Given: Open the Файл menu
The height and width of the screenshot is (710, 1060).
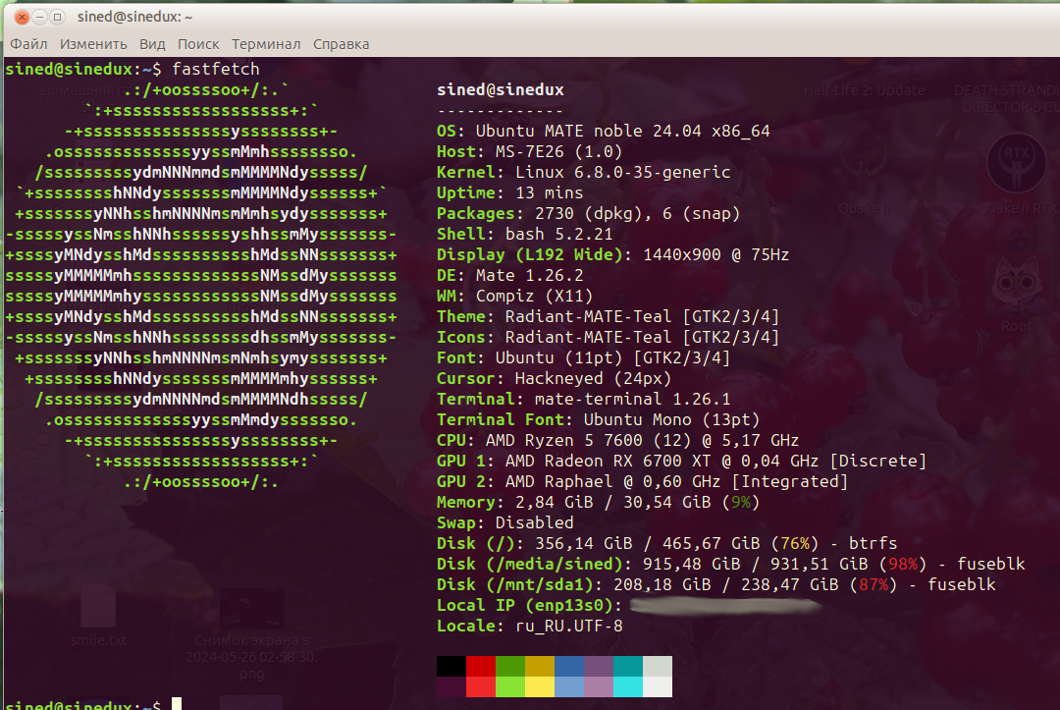Looking at the screenshot, I should 28,44.
